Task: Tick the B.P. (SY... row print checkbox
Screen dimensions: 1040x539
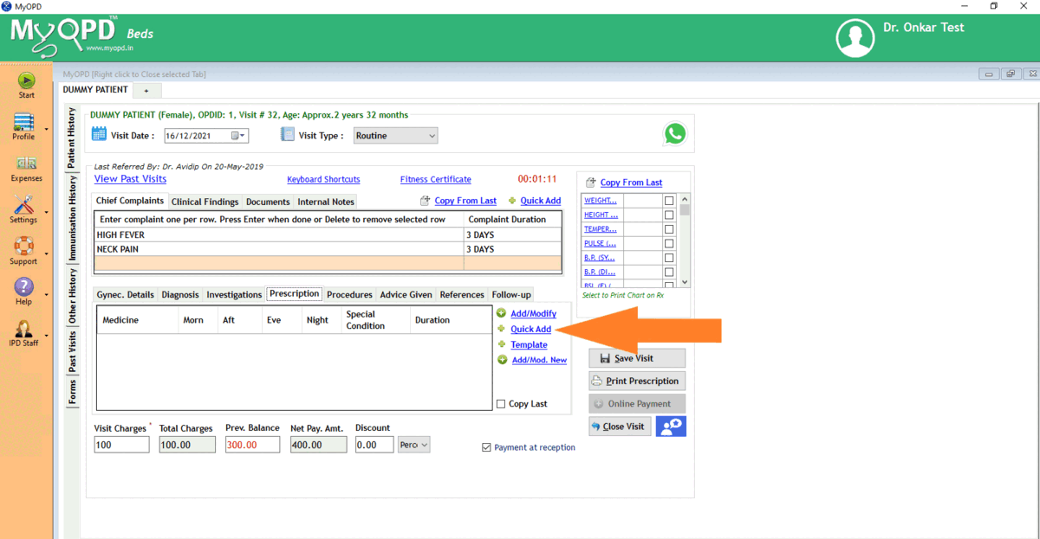Action: [668, 258]
